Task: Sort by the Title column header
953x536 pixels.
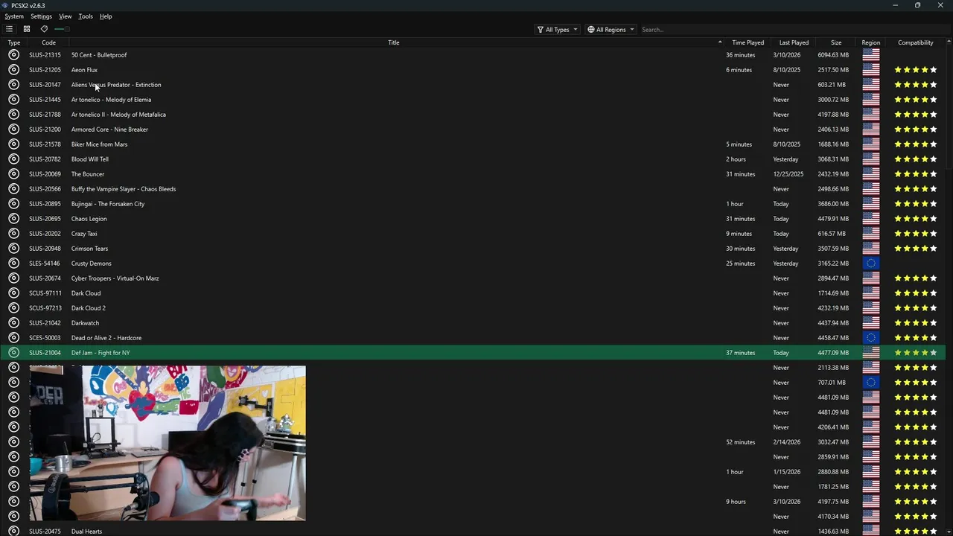Action: (x=394, y=42)
